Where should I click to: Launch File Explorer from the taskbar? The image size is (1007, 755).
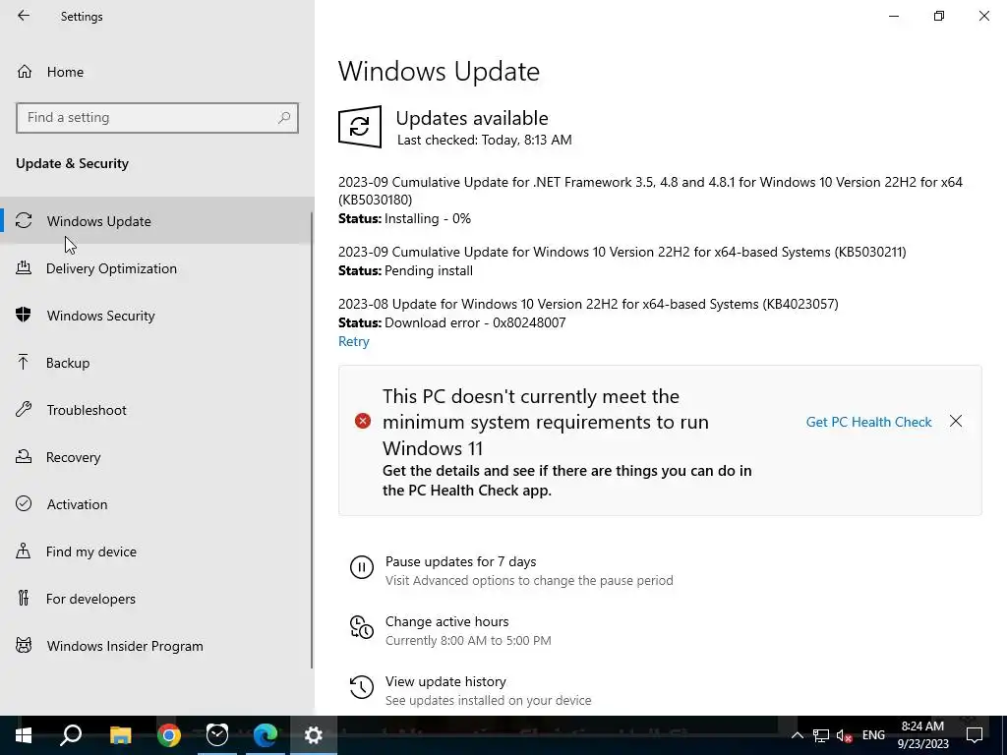(120, 735)
